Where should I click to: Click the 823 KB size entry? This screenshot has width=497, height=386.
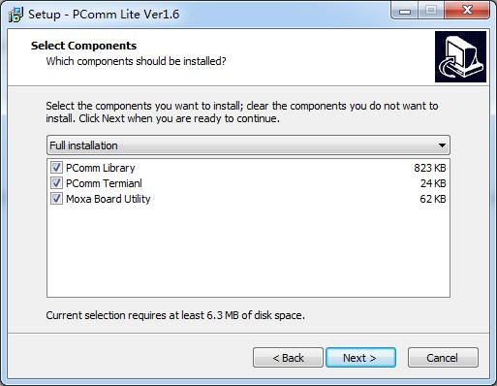[430, 168]
